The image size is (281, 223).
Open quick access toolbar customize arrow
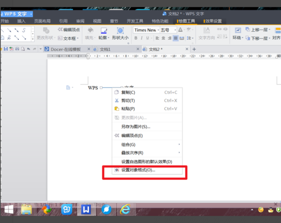point(40,49)
